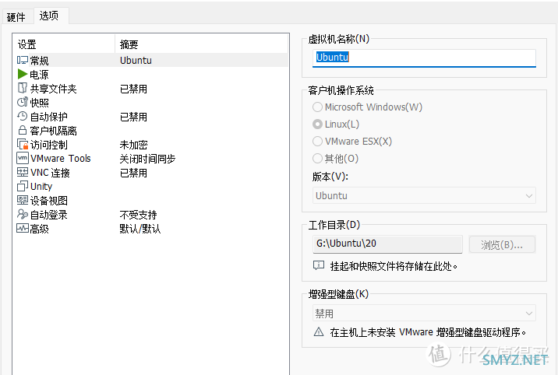558x375 pixels.
Task: Click 已禁用 summary of VNC 连接
Action: point(133,173)
